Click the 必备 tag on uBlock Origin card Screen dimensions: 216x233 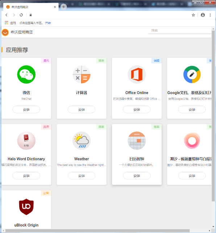click(x=46, y=193)
